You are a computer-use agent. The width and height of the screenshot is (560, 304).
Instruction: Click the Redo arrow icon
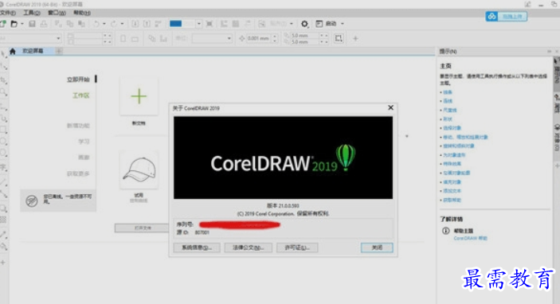click(114, 24)
